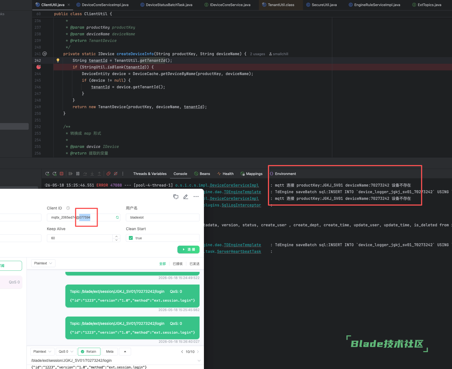Click the 10/10 message counter

[x=190, y=352]
